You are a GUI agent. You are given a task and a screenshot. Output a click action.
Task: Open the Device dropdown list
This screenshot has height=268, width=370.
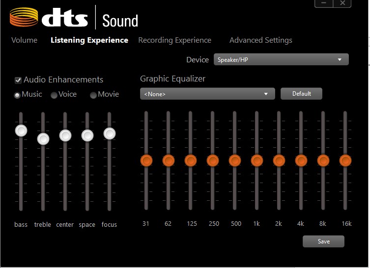tap(281, 60)
